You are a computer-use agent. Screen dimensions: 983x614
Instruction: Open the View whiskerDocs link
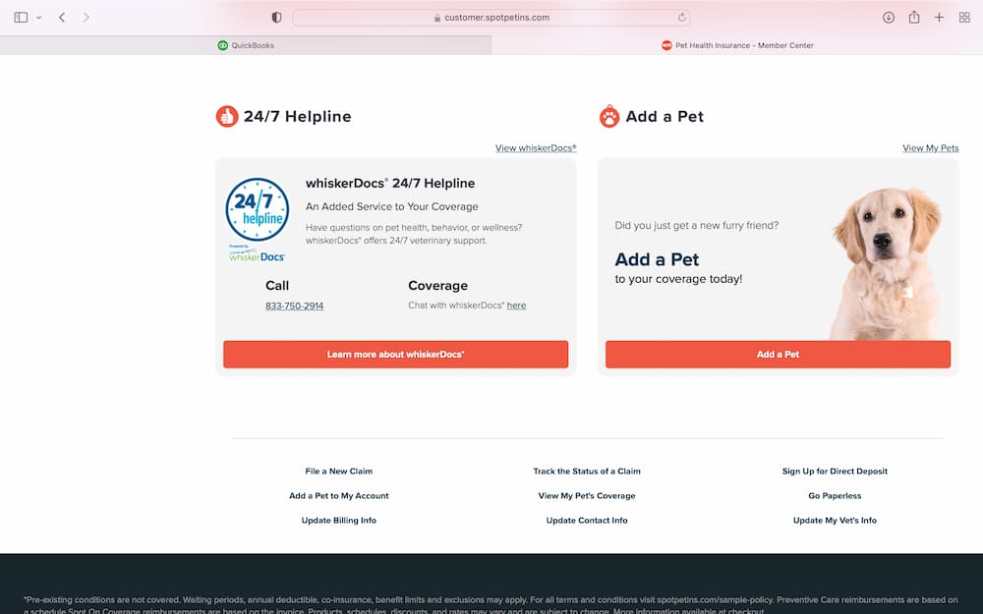(536, 148)
